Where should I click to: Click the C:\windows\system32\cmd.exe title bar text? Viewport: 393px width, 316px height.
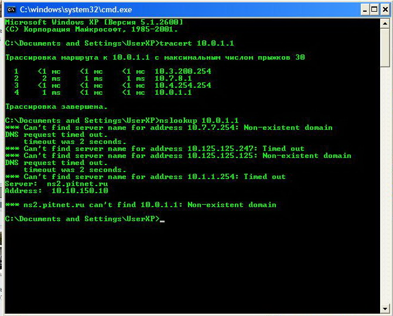(x=76, y=9)
